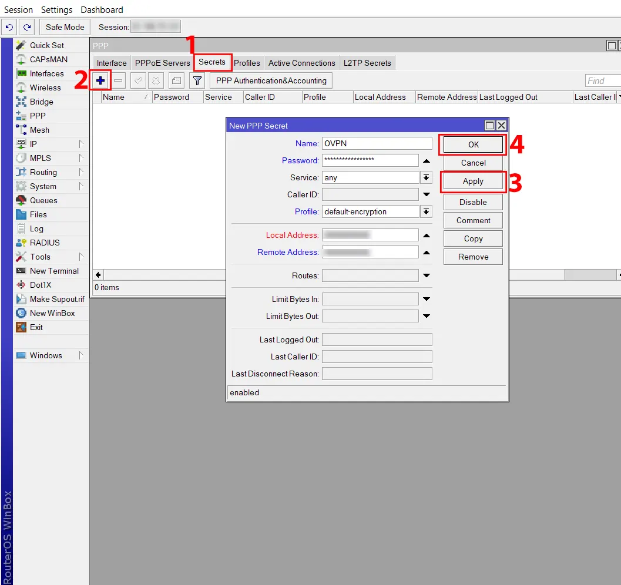The height and width of the screenshot is (585, 621).
Task: Open the Files browser
Action: coord(39,214)
